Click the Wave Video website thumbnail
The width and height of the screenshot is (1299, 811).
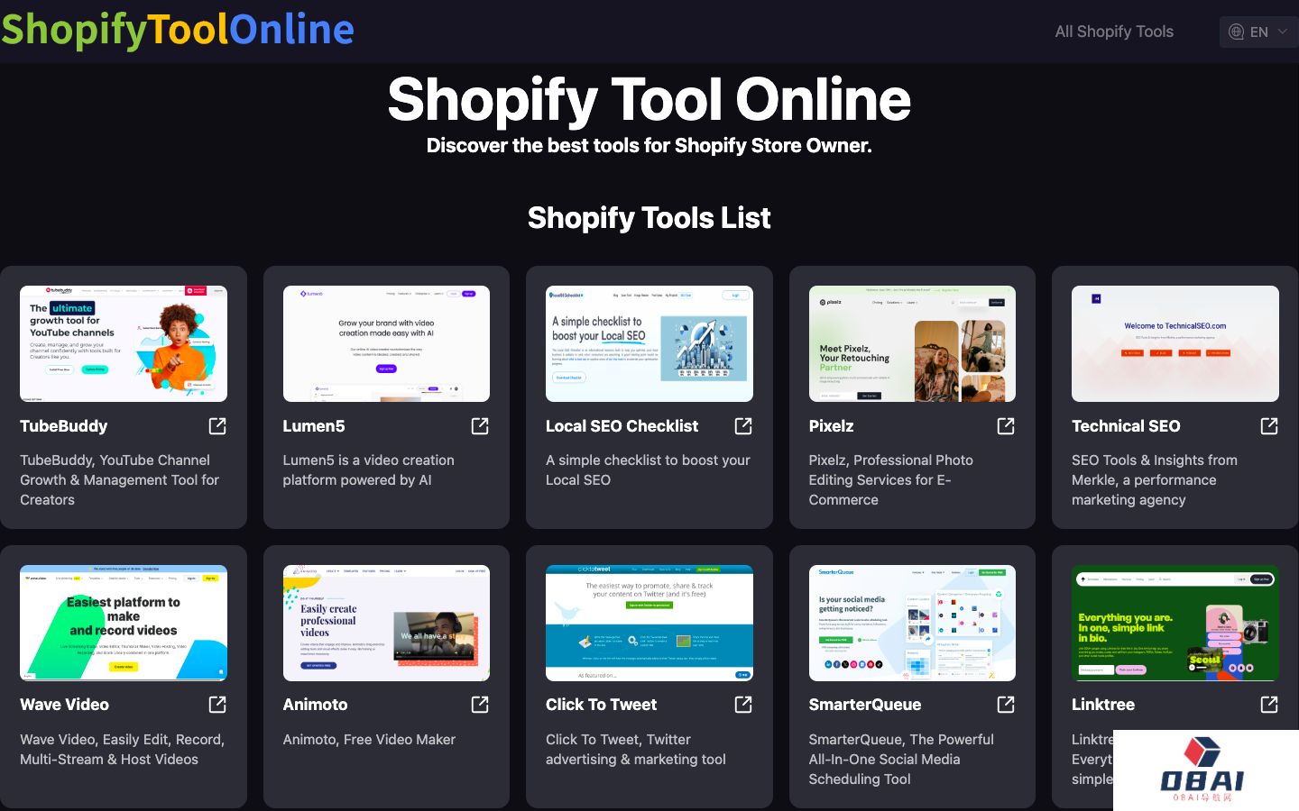(x=124, y=623)
